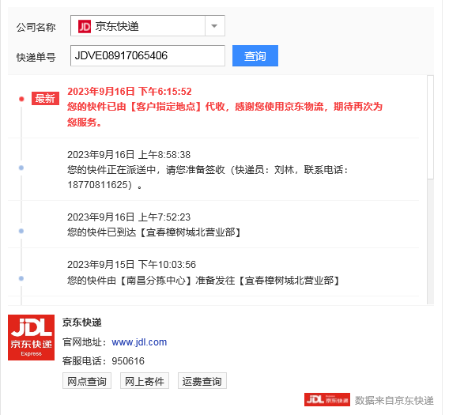Click the 网点查询 button

coord(87,381)
